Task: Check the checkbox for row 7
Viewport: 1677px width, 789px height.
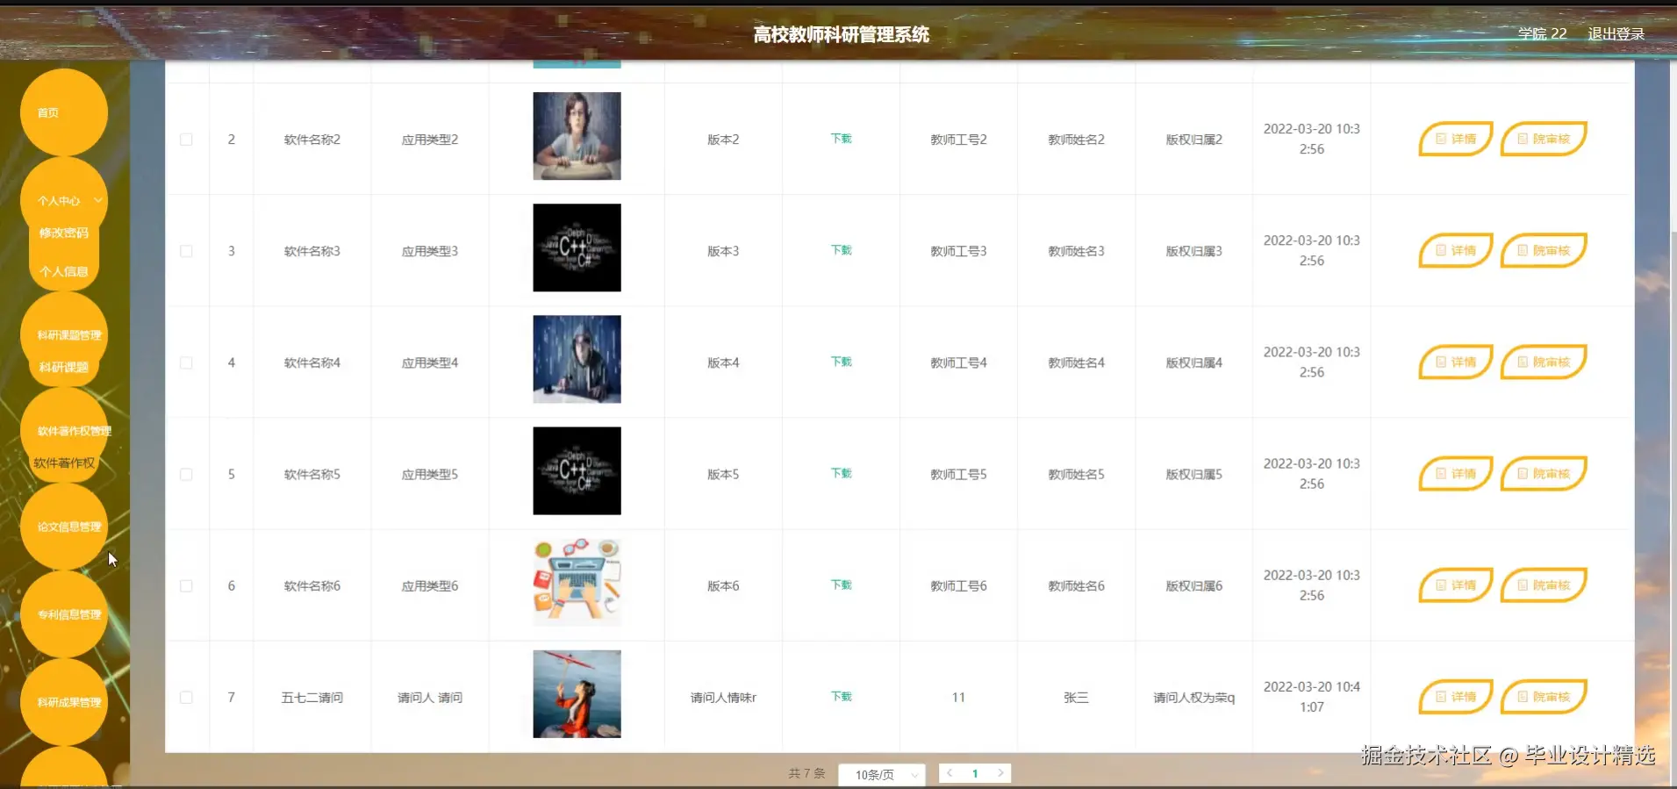Action: 186,697
